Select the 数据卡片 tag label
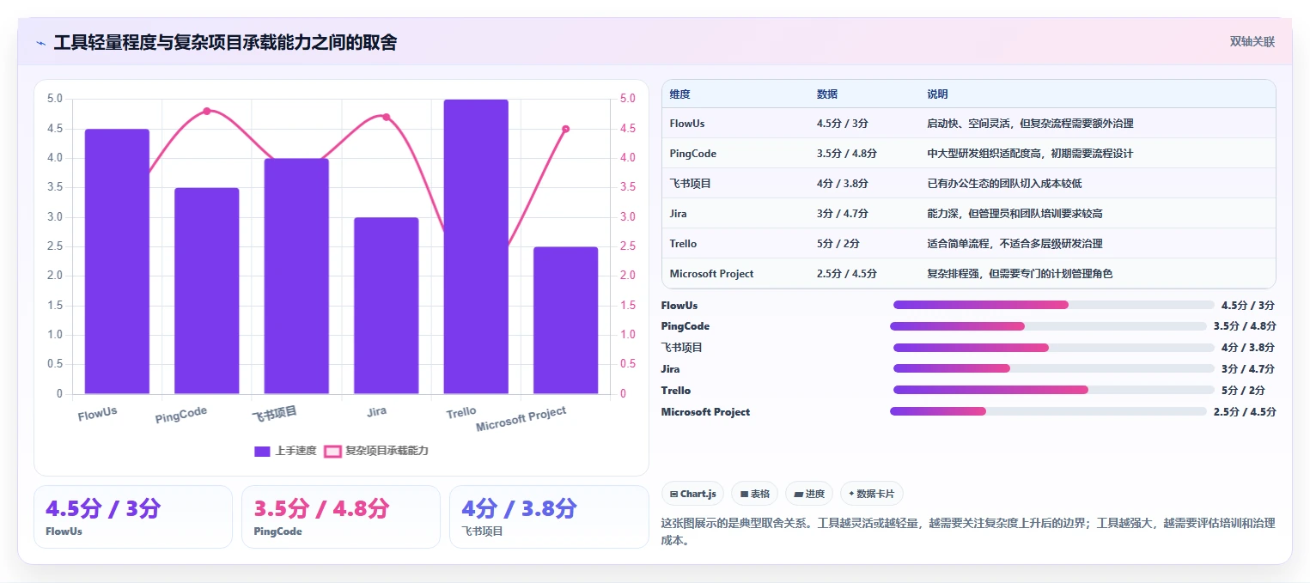 pos(875,495)
